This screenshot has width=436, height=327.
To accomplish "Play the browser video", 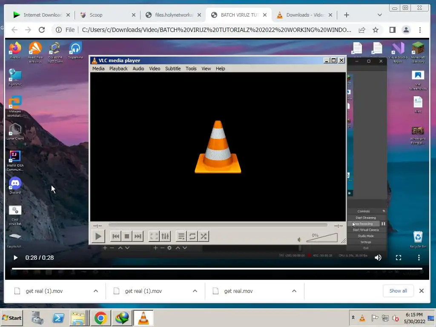I will (x=16, y=258).
